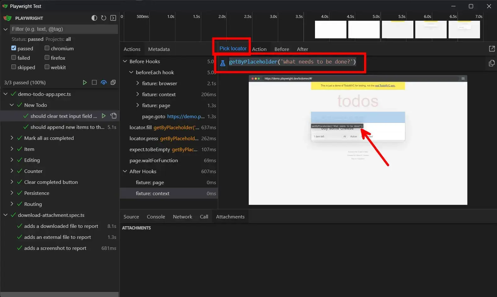Toggle watch all eye icon
The width and height of the screenshot is (497, 297).
[x=104, y=82]
